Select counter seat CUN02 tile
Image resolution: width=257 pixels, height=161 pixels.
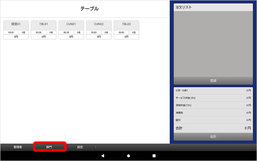point(99,30)
